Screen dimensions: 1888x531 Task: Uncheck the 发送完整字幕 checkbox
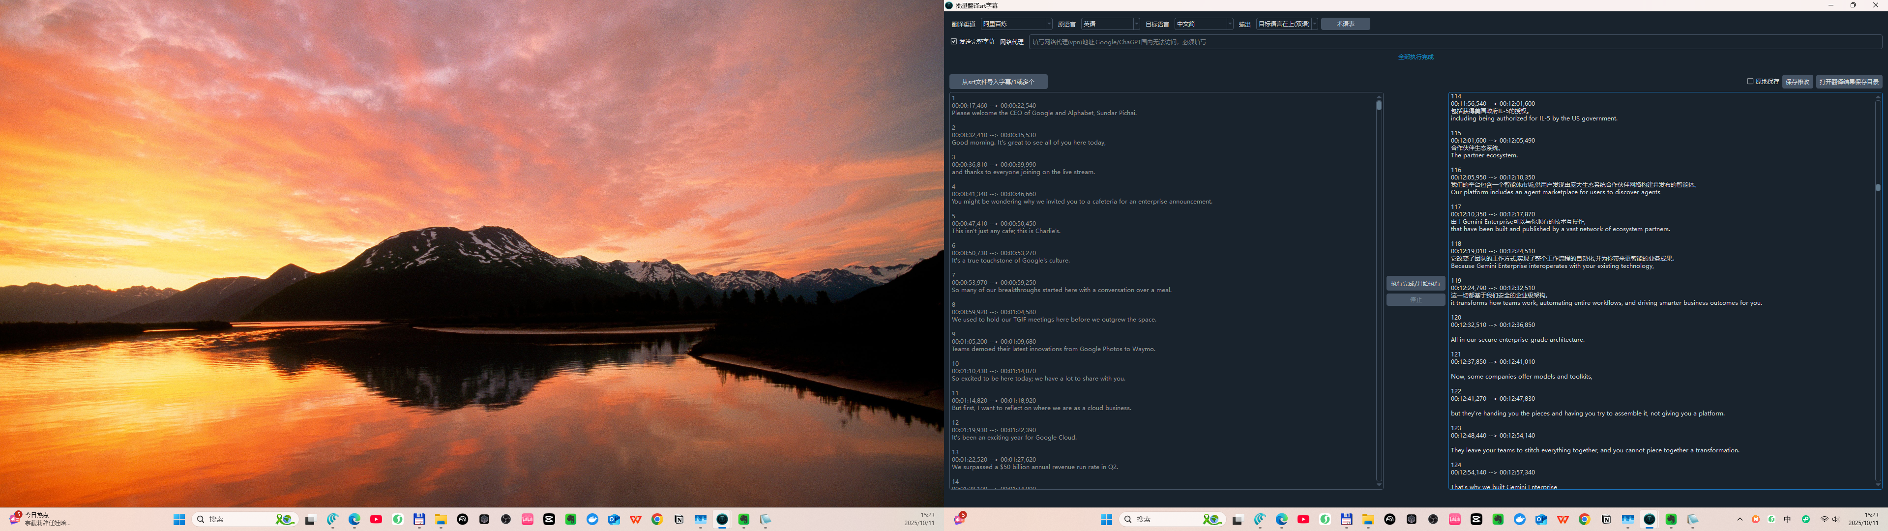(x=954, y=42)
